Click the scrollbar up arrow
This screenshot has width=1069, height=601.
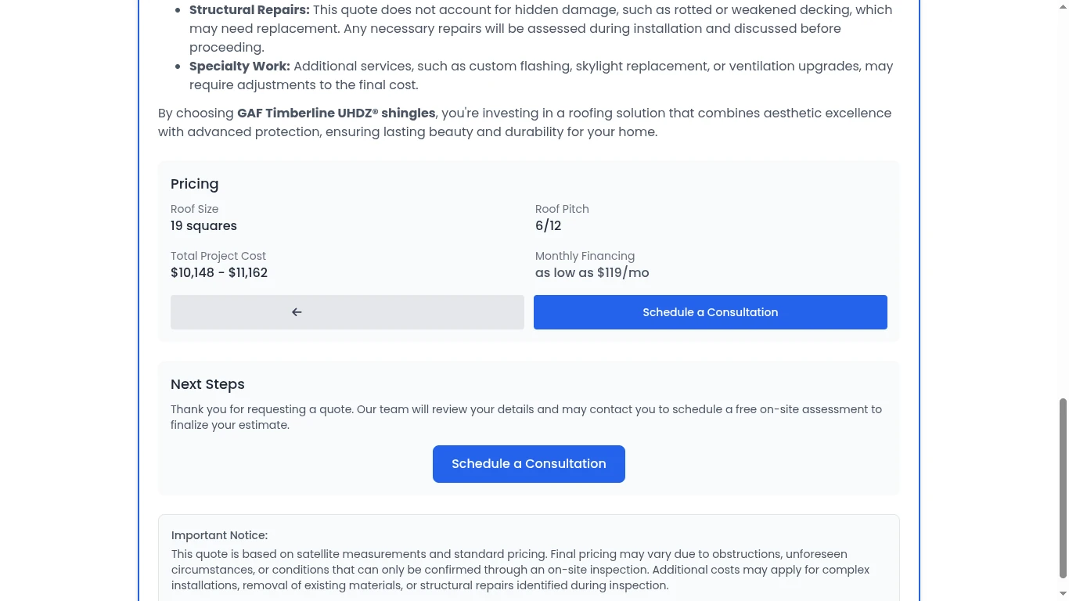tap(1062, 6)
